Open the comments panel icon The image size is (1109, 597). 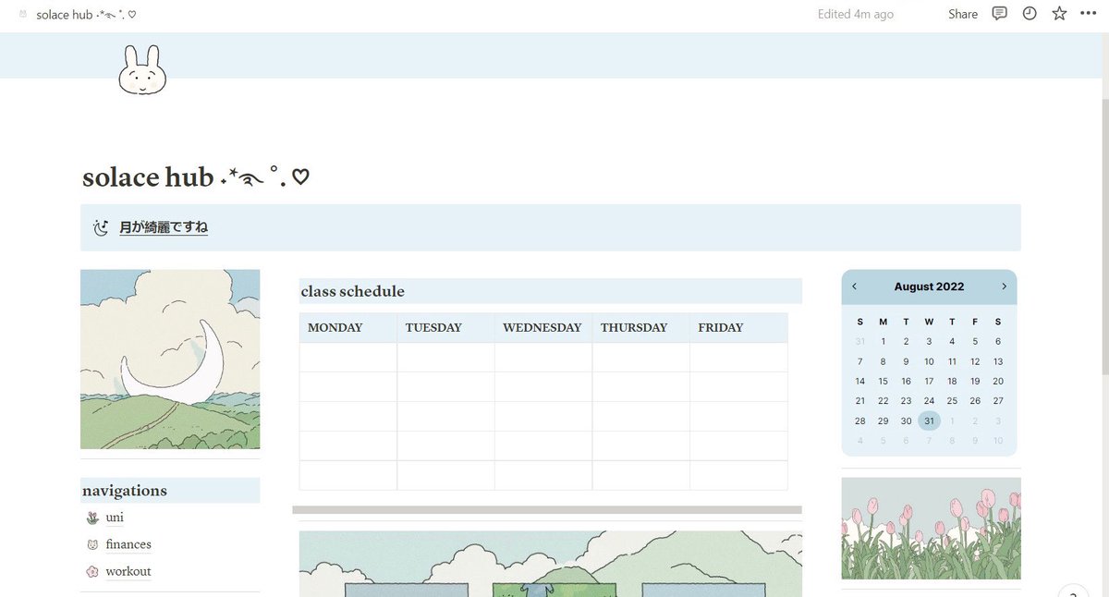click(x=999, y=14)
